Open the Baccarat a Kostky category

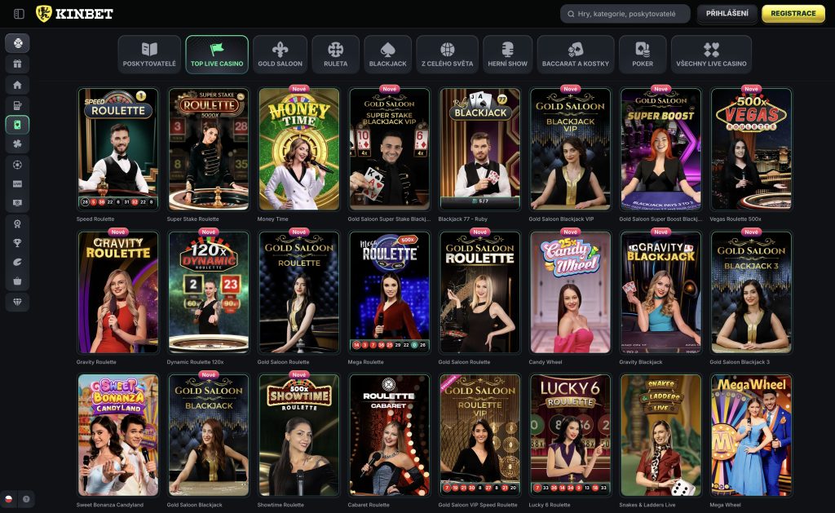(576, 55)
